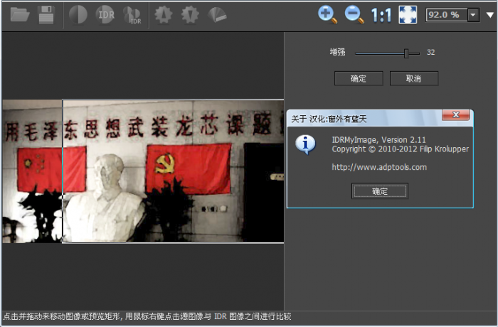Open the zoom percentage dropdown arrow
Image resolution: width=498 pixels, height=327 pixels.
(473, 15)
